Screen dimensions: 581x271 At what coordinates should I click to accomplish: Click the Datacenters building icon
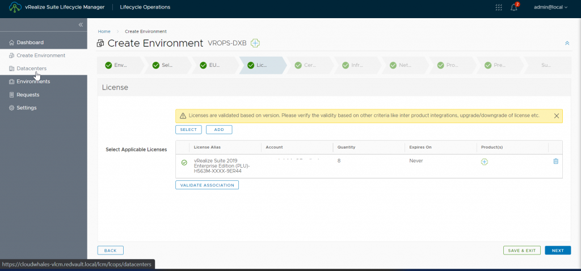(x=11, y=69)
